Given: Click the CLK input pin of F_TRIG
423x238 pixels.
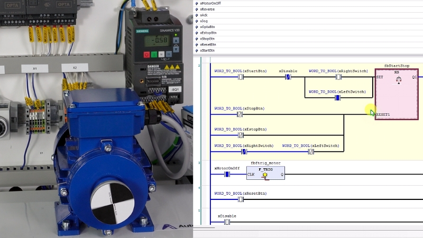Looking at the screenshot, I should pyautogui.click(x=251, y=175).
